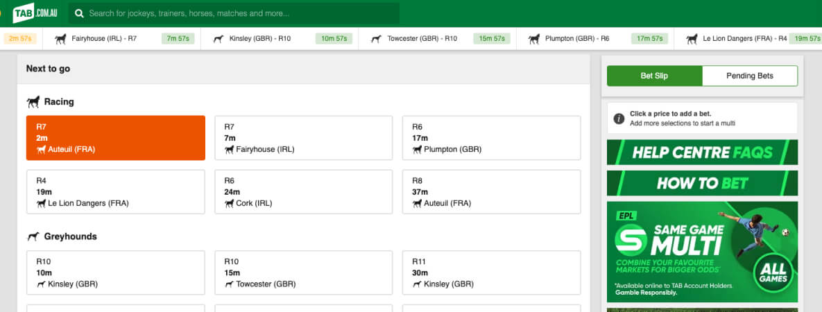Click the 10m 57s countdown badge
Viewport: 822px width, 312px height.
pos(334,39)
